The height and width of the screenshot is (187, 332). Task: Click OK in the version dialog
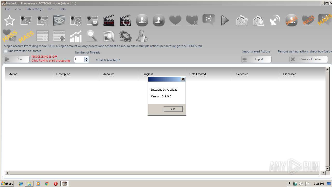tap(173, 109)
